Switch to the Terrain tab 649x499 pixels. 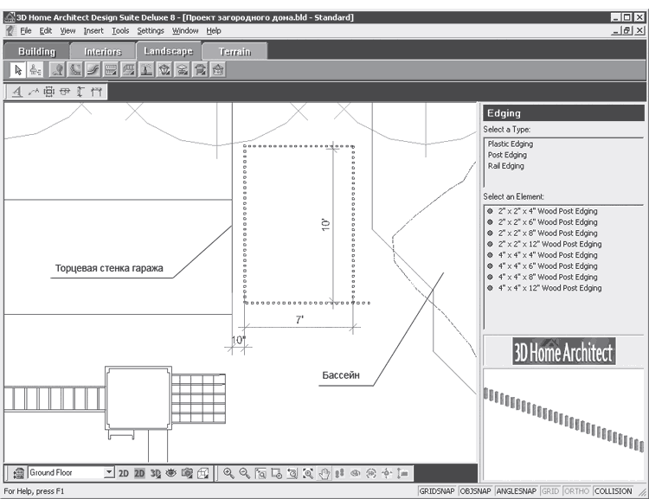point(235,51)
